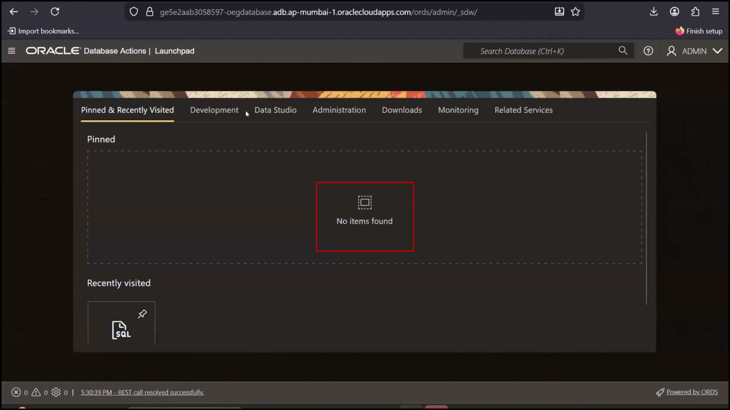Click the warnings icon in the status bar

36,392
